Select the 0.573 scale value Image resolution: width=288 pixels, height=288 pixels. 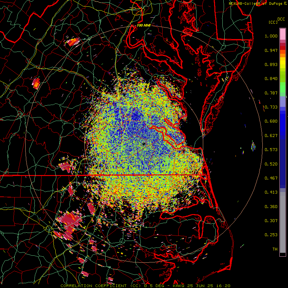coord(271,150)
